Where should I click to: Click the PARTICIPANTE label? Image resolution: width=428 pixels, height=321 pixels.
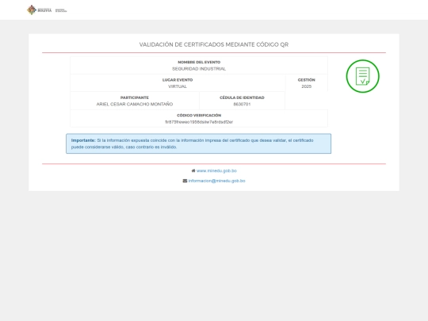tap(135, 97)
